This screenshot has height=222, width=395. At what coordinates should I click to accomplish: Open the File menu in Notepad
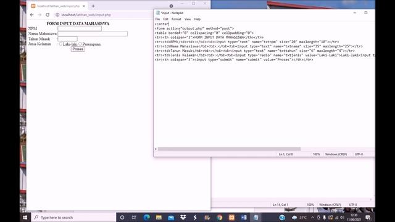[x=157, y=19]
